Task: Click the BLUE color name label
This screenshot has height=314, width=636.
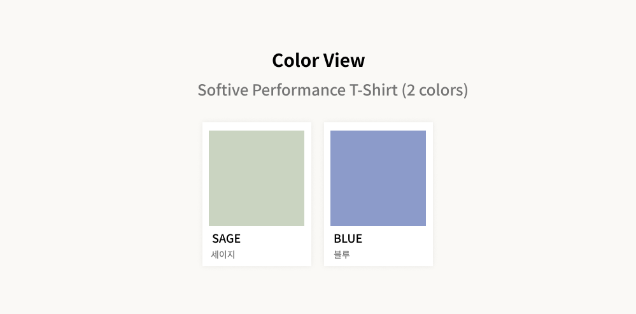Action: (348, 239)
